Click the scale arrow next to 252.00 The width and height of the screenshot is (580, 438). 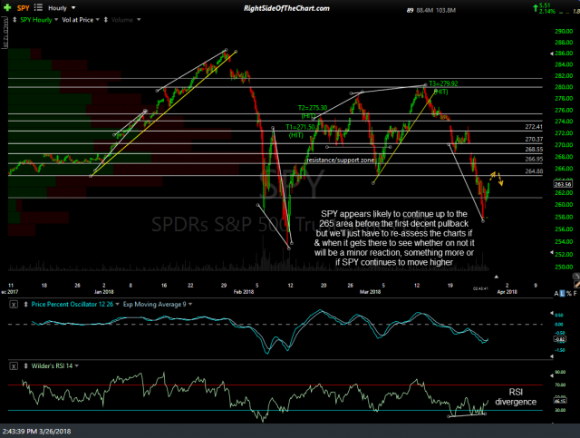[x=552, y=252]
